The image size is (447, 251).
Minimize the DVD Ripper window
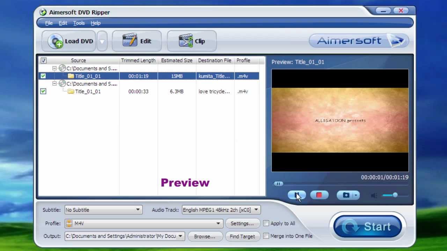pyautogui.click(x=383, y=11)
